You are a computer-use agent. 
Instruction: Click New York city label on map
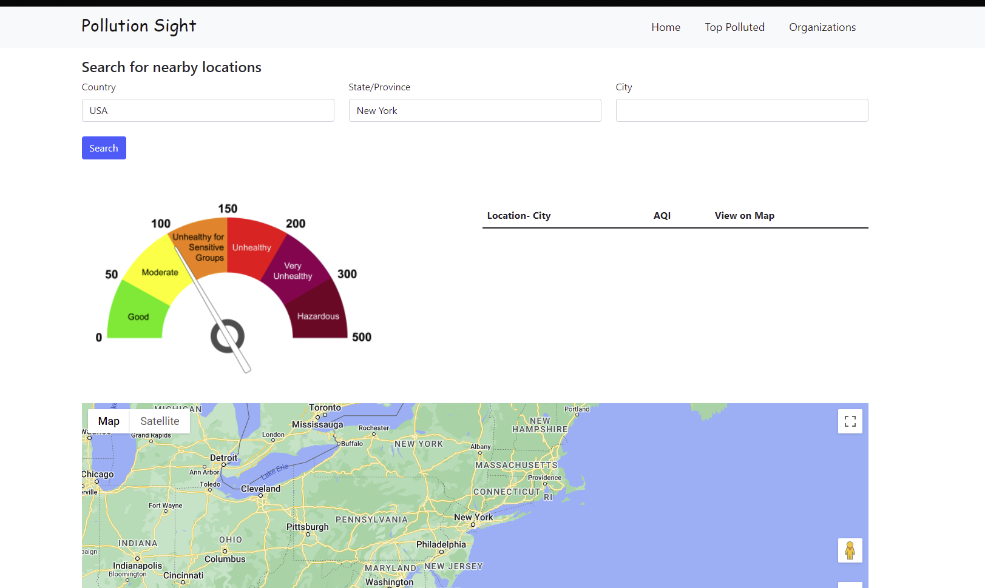click(x=473, y=517)
